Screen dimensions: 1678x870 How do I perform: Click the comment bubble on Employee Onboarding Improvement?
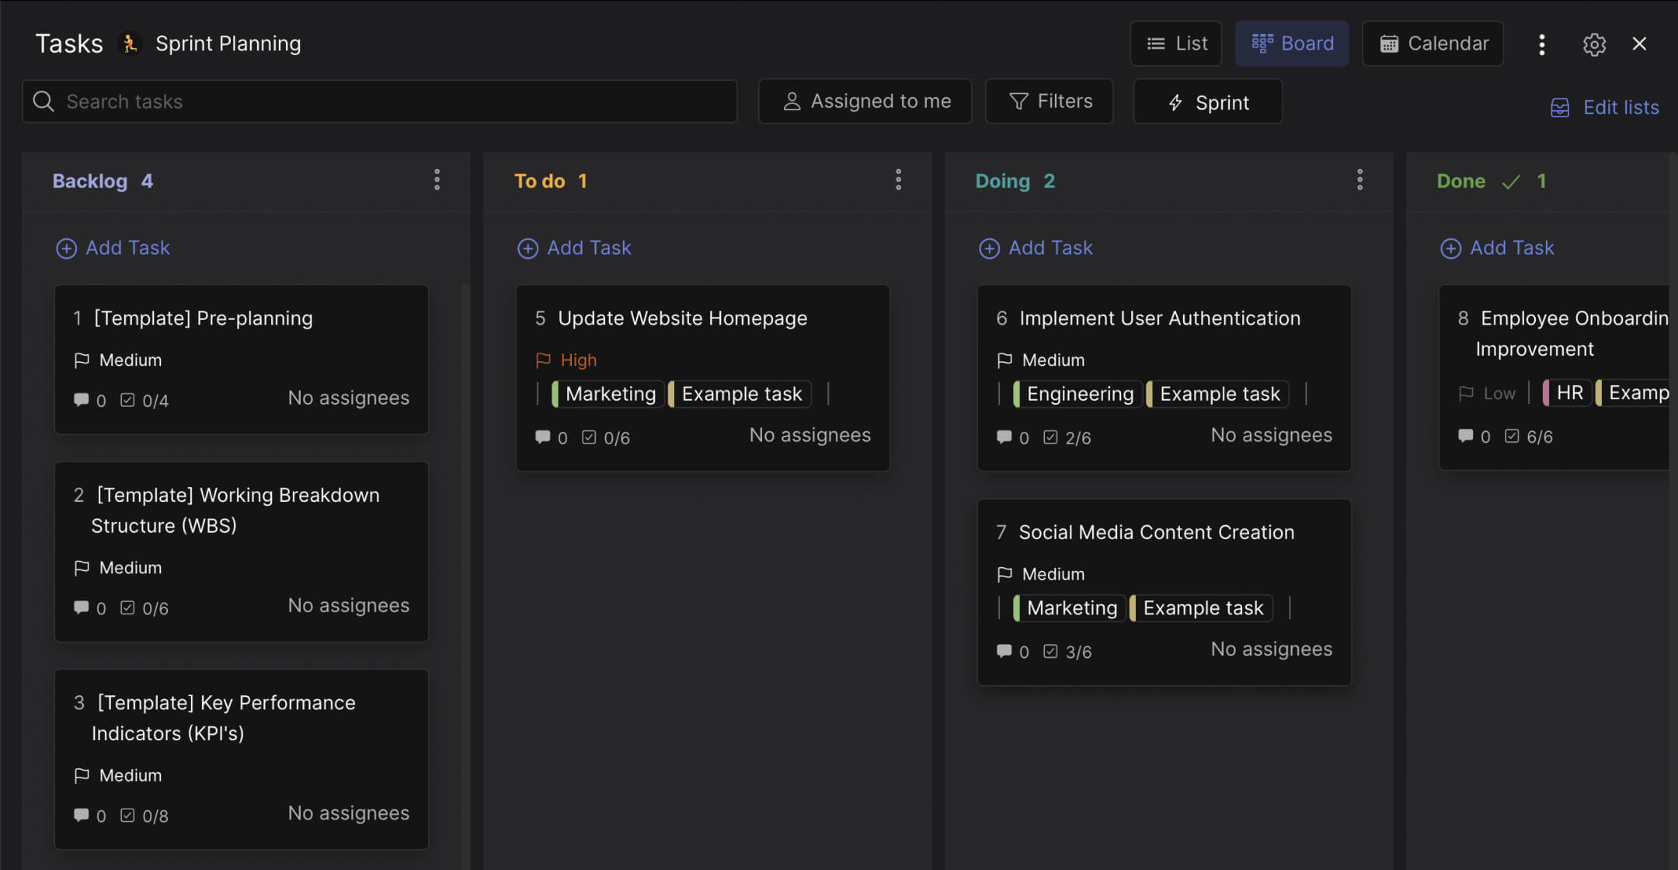[1466, 436]
